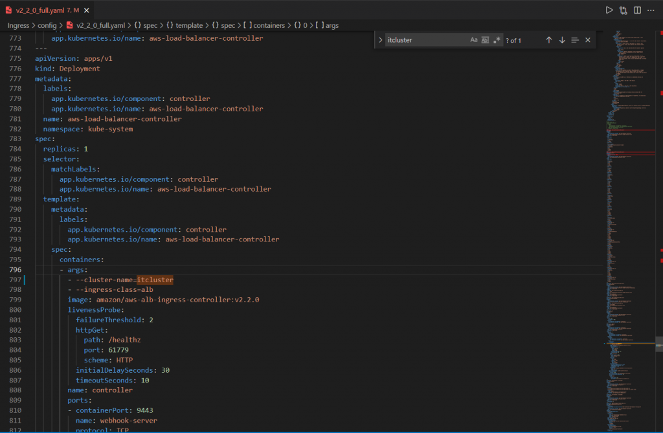The width and height of the screenshot is (663, 433).
Task: Place cursor on 'kind: Deployment' line
Action: click(67, 69)
